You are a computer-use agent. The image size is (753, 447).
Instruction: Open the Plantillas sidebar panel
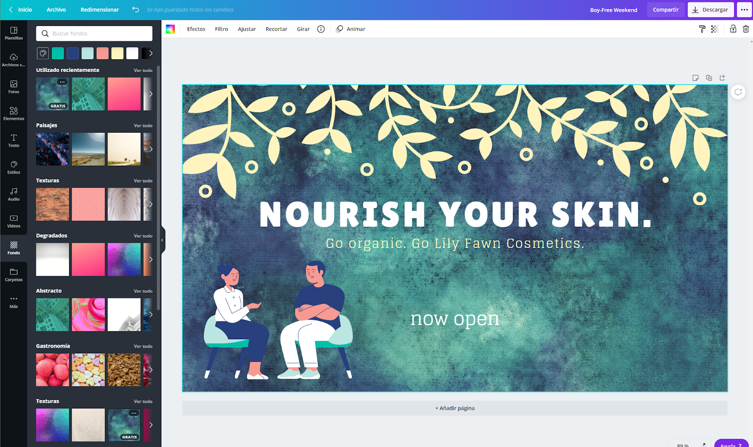point(14,33)
